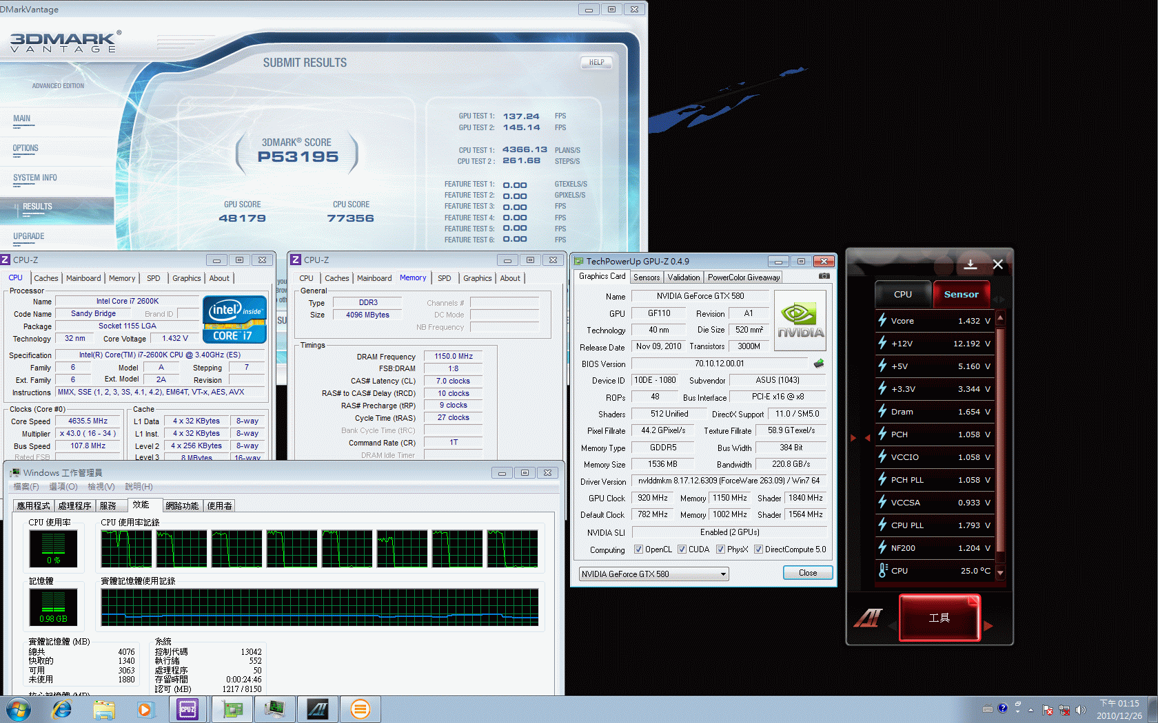Switch to 使用者 tab in Task Manager
Image resolution: width=1158 pixels, height=723 pixels.
pos(220,505)
